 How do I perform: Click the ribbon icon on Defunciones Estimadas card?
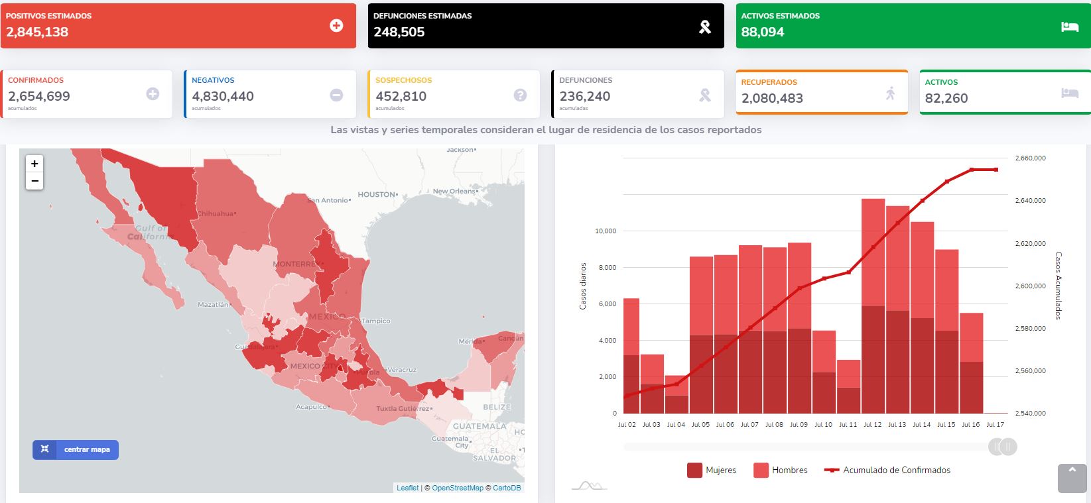(704, 27)
